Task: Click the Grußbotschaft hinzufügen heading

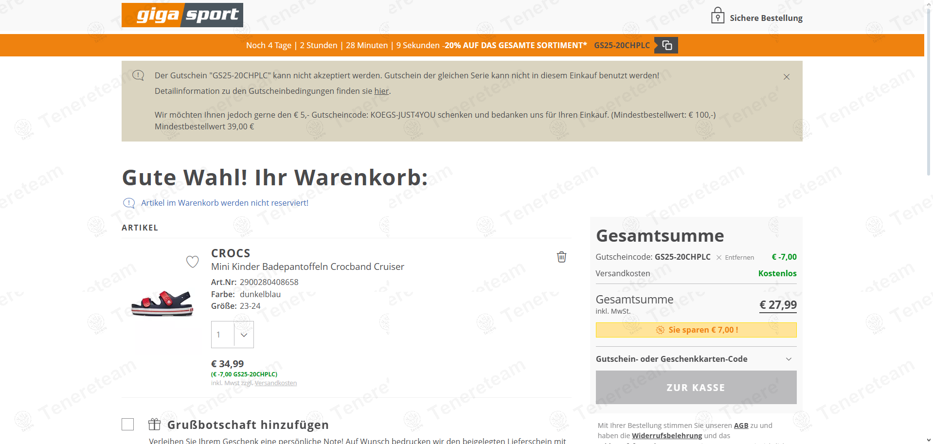Action: [248, 425]
